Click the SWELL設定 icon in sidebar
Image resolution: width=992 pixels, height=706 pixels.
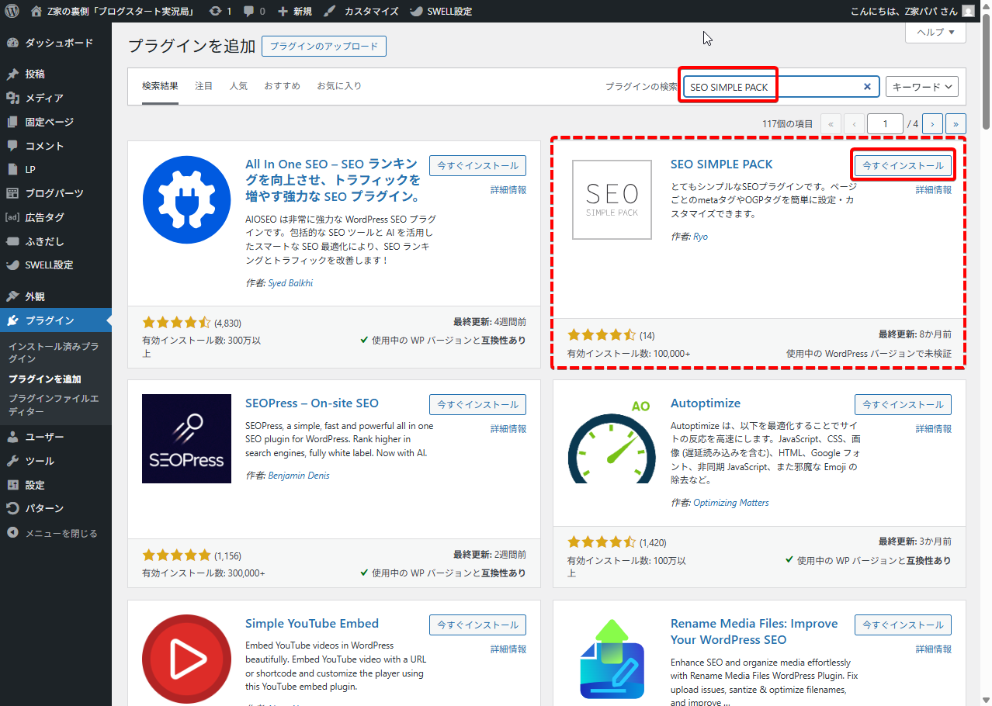(x=12, y=265)
